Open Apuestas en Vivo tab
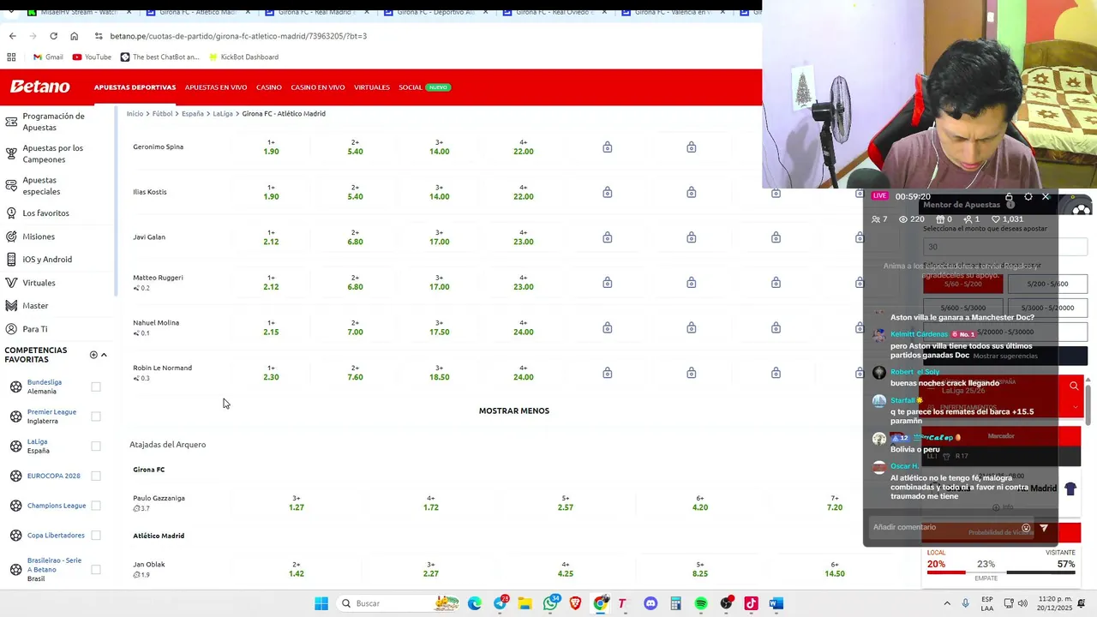Viewport: 1097px width, 617px height. [x=216, y=87]
